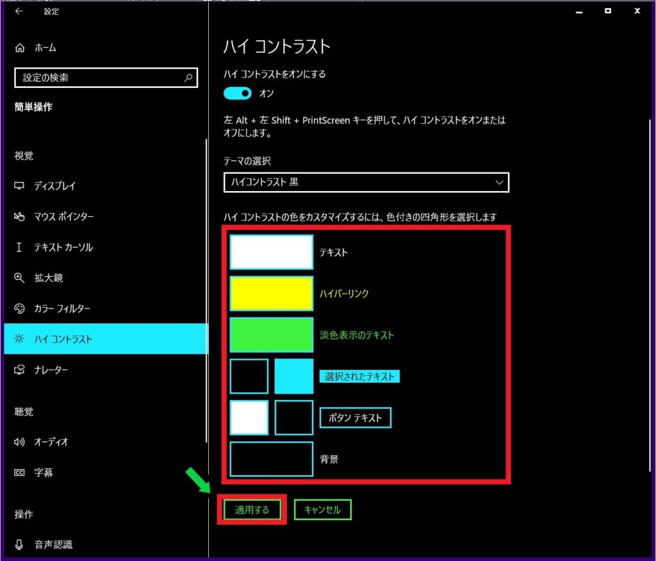Click the sidebar vertical scrollbar

coord(206,290)
